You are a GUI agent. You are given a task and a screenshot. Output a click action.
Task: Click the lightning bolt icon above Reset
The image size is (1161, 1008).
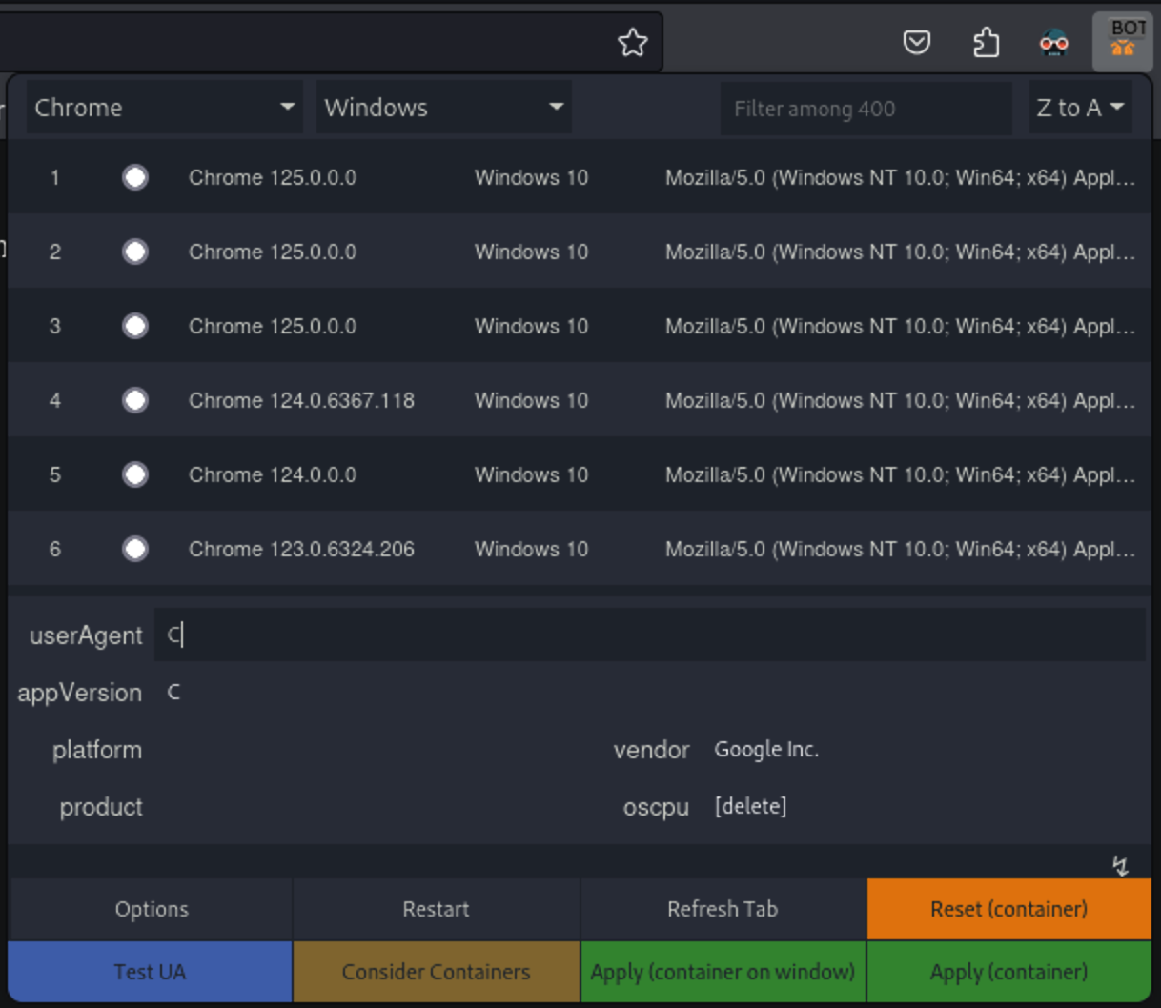pyautogui.click(x=1121, y=865)
